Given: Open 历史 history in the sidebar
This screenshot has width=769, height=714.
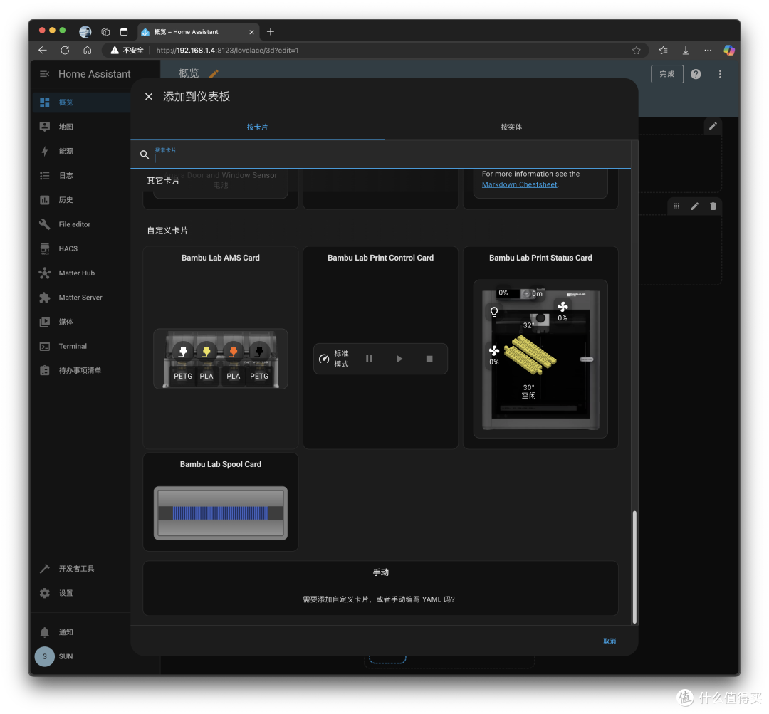Looking at the screenshot, I should (x=81, y=200).
